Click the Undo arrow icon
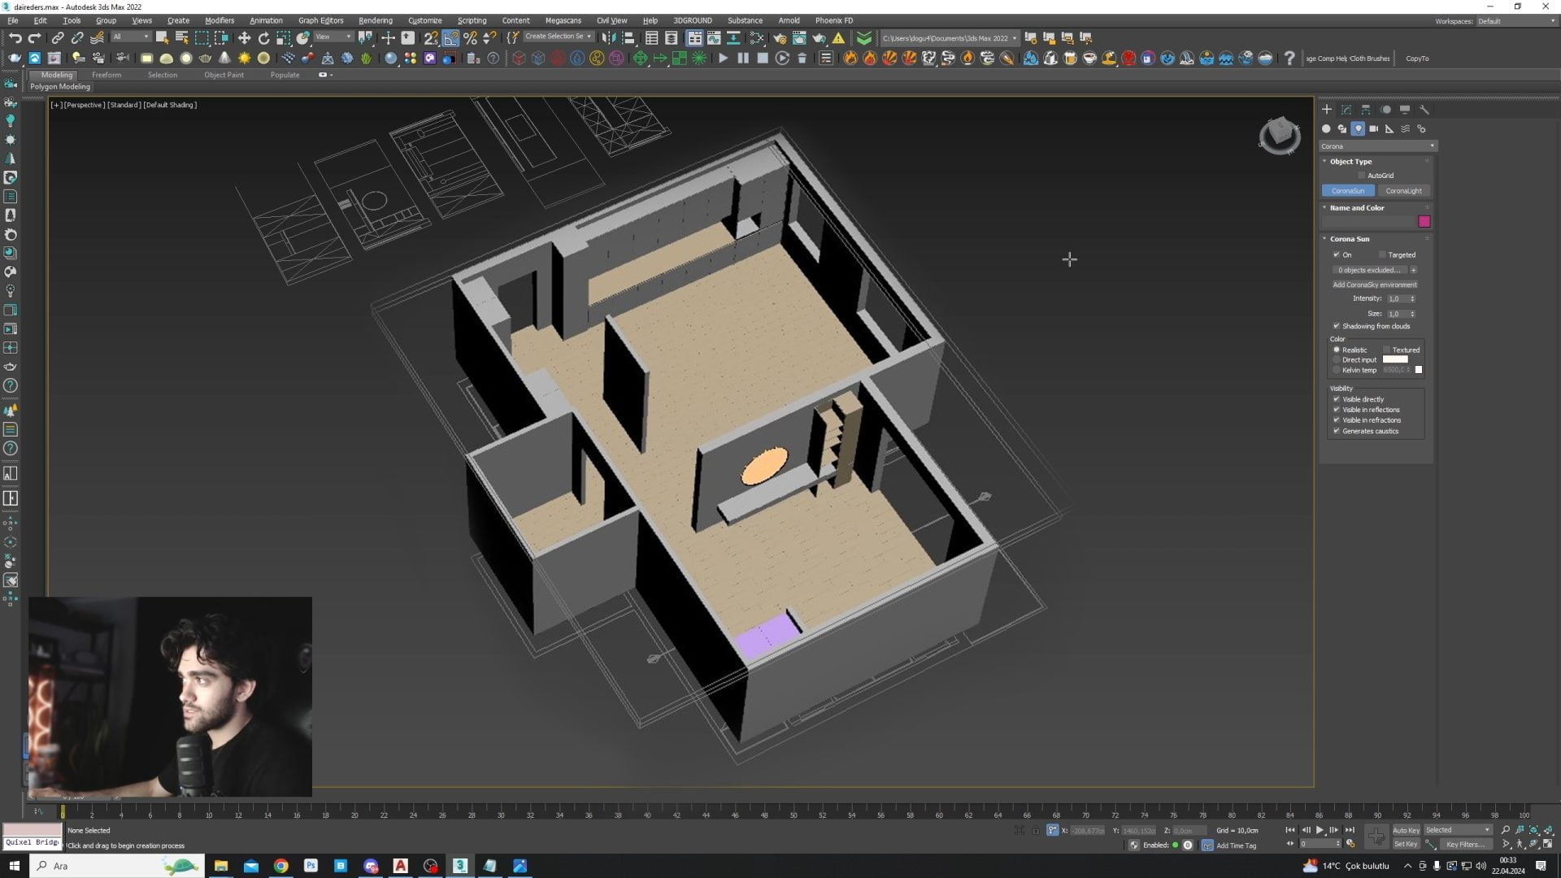This screenshot has height=878, width=1561. [15, 38]
